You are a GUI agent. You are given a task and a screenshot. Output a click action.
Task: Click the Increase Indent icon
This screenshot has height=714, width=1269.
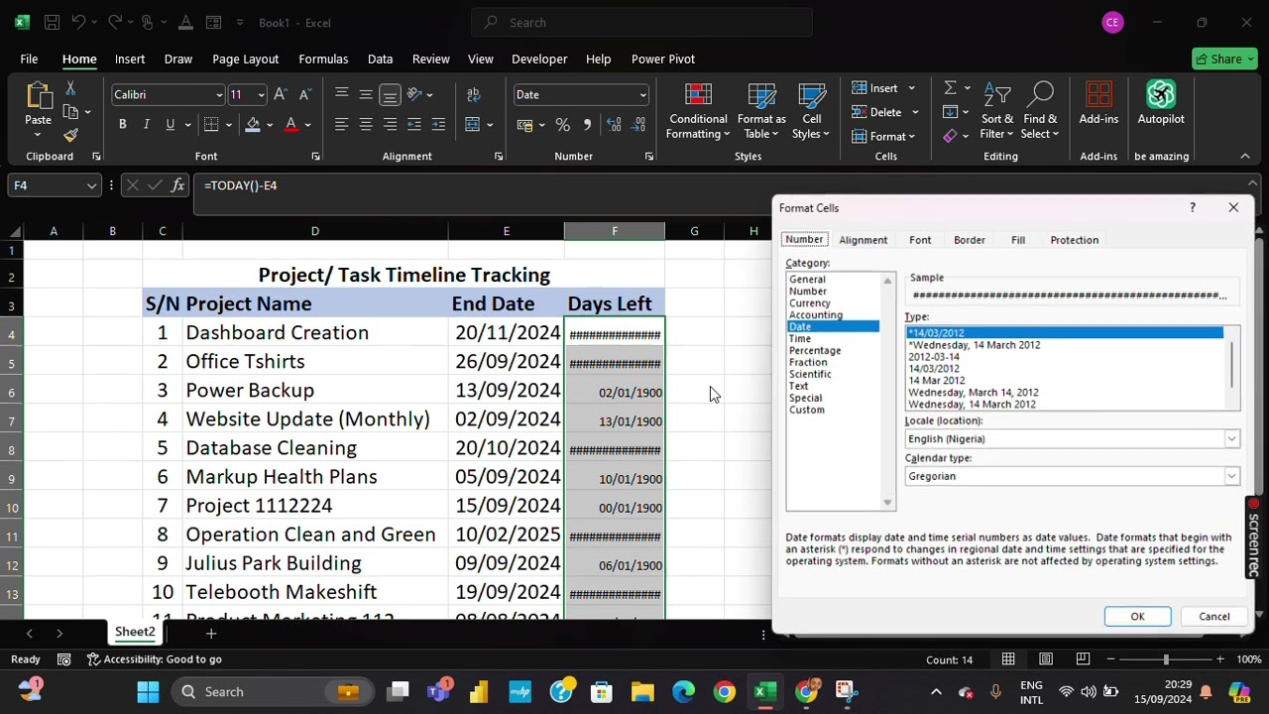[x=438, y=125]
